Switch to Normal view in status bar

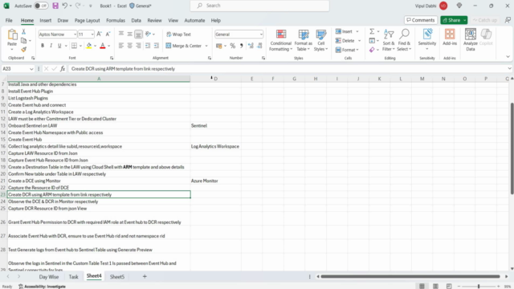[x=422, y=287]
